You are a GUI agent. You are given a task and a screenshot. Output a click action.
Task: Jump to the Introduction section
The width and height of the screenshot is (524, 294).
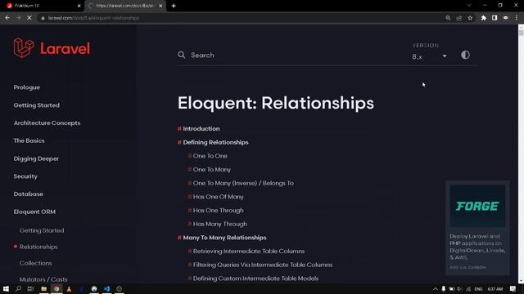pos(201,129)
